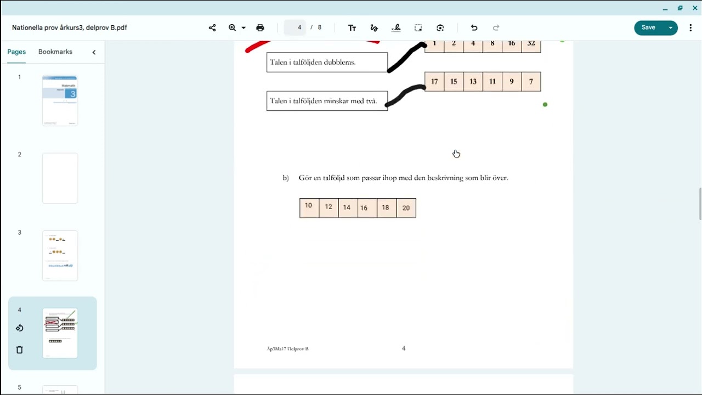702x395 pixels.
Task: Click the 'Talen i talföljden minskar med två.' box
Action: coord(327,101)
